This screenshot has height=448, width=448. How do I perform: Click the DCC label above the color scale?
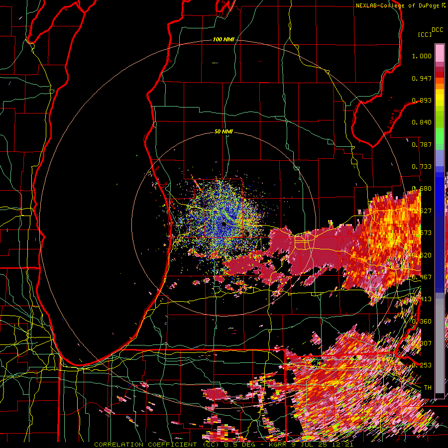(437, 30)
